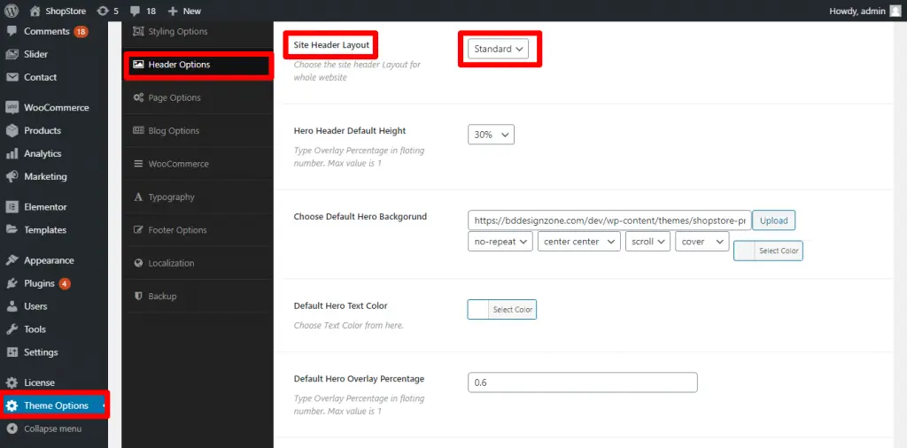Screen dimensions: 907x448
Task: Click the Products box icon
Action: coord(12,131)
